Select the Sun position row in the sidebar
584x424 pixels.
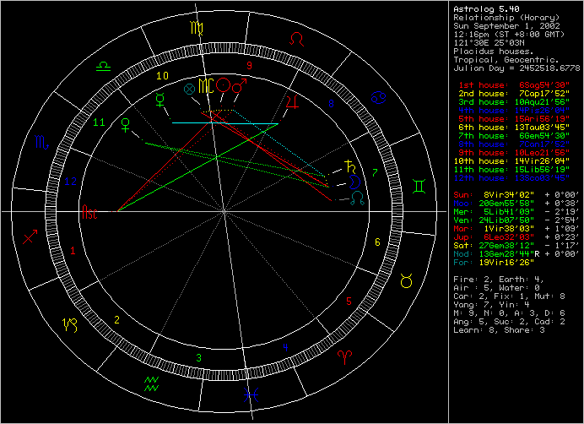coord(512,193)
